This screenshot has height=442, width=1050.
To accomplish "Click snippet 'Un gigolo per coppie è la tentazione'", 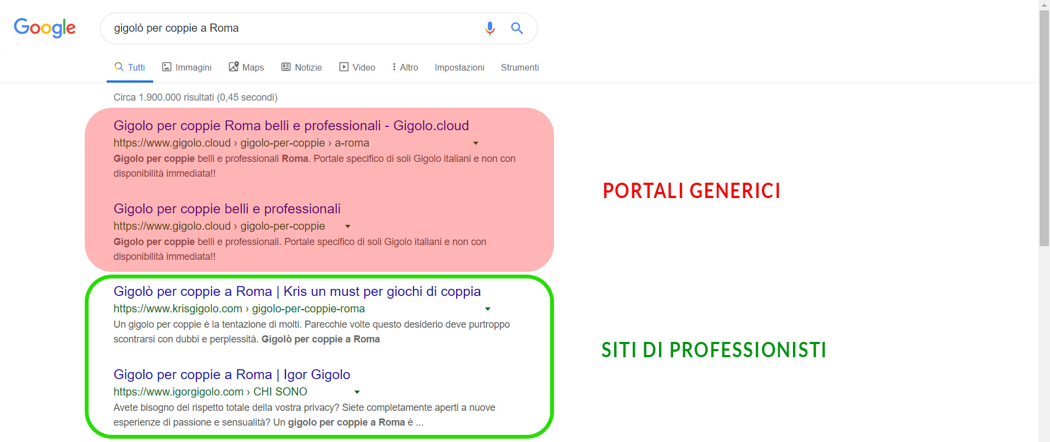I will click(312, 332).
